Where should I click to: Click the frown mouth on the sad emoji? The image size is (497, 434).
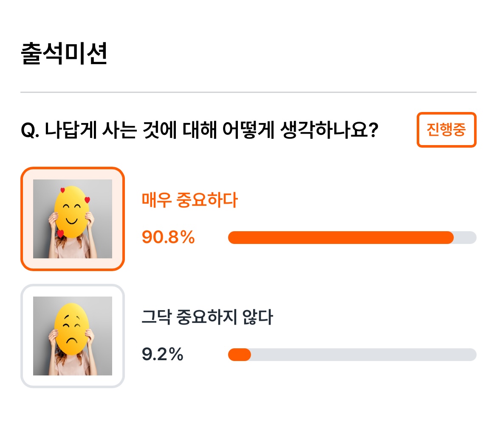(x=72, y=341)
